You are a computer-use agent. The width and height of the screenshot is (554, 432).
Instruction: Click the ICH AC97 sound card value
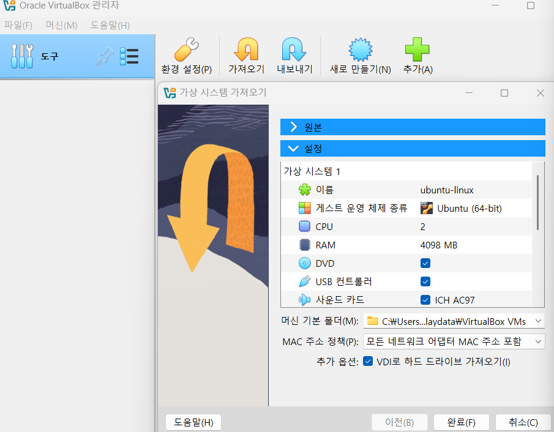click(x=455, y=300)
